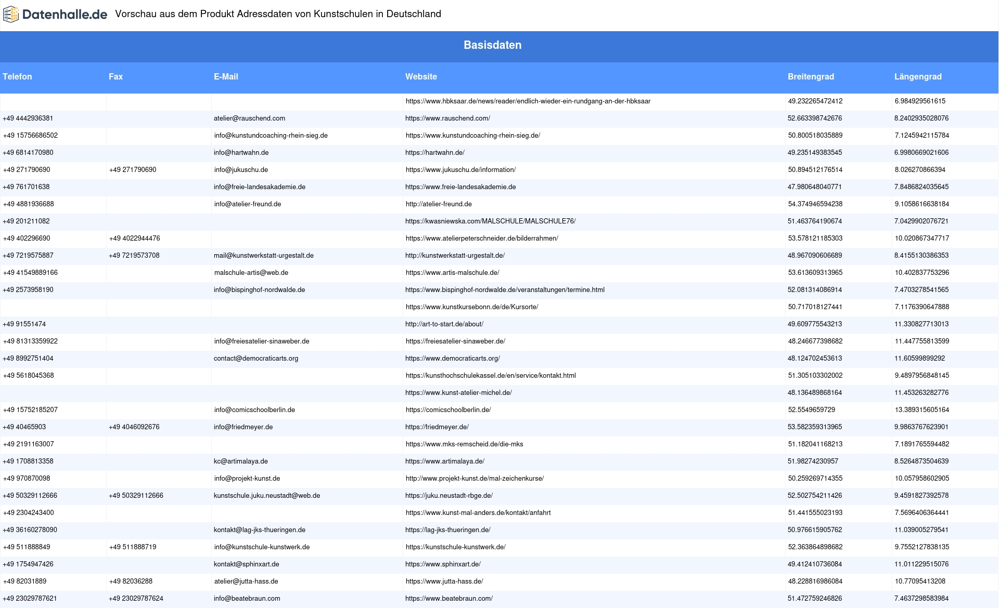Select fax number +49 511888719
The image size is (999, 608).
point(133,547)
